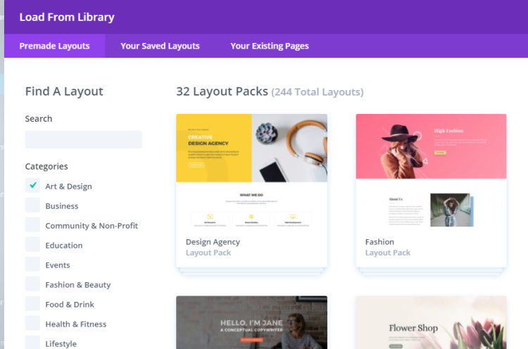Click the Fashion & Beauty label
Screen dimensions: 528x349
click(77, 285)
